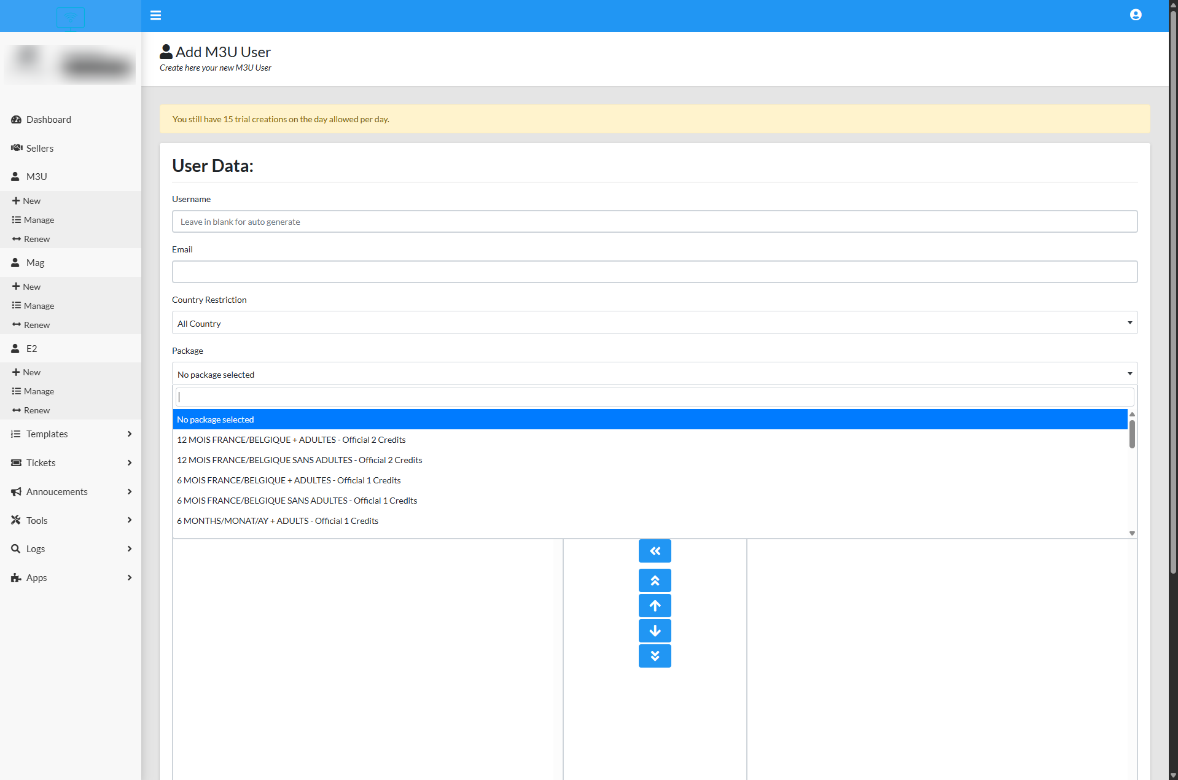Click into the Email text field
Image resolution: width=1178 pixels, height=780 pixels.
coord(654,272)
